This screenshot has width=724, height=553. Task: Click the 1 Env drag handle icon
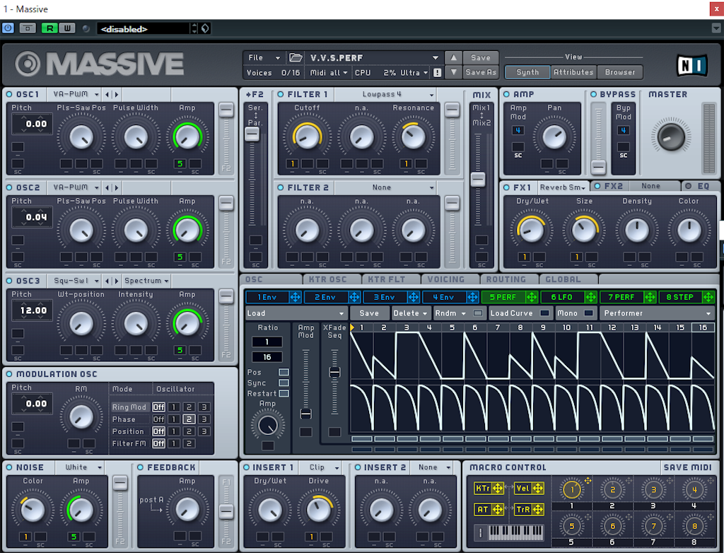click(295, 297)
